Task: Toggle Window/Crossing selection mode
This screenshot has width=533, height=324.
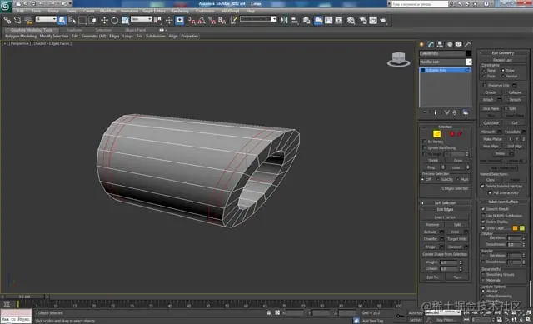Action: [x=92, y=20]
